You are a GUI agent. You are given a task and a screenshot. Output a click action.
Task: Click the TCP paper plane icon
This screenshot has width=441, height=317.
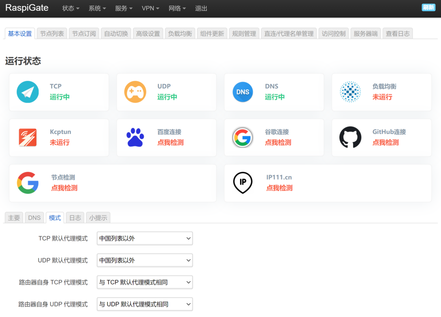click(28, 92)
